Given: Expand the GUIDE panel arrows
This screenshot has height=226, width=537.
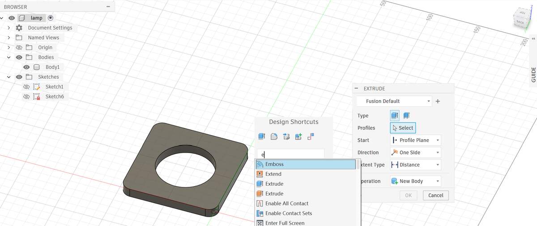Looking at the screenshot, I should tap(533, 39).
